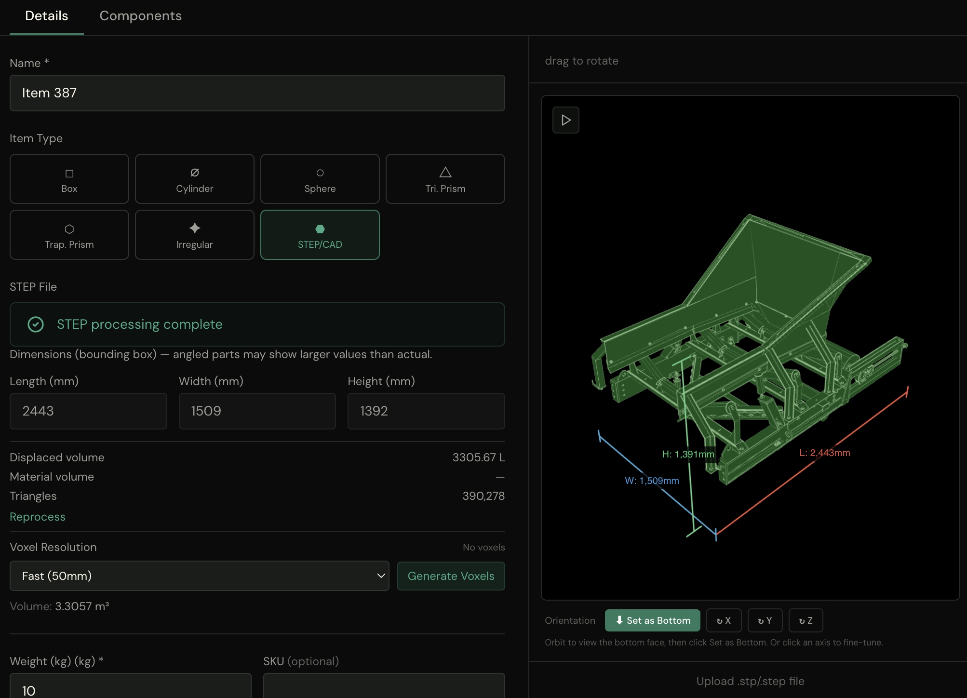
Task: Click the Length field showing 2443
Action: pyautogui.click(x=88, y=411)
